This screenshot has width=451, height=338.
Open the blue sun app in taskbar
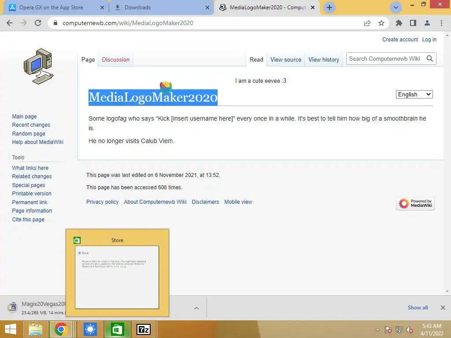[90, 329]
